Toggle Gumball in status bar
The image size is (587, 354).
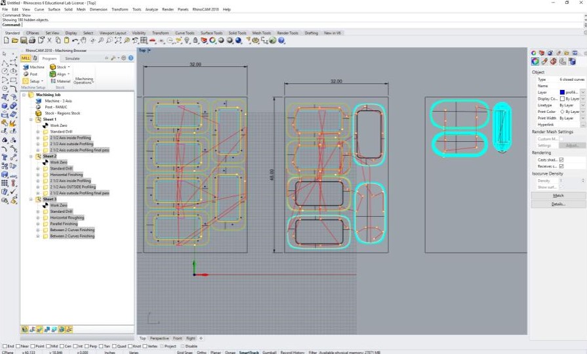pos(269,352)
